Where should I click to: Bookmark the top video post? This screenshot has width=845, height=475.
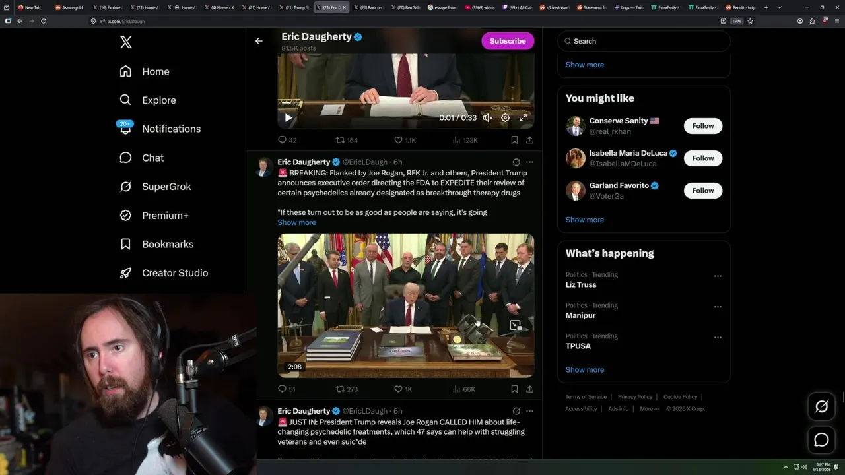[x=514, y=140]
